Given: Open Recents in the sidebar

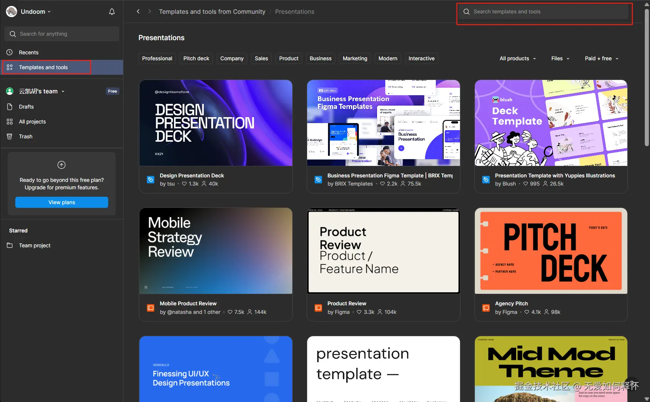Looking at the screenshot, I should [62, 52].
